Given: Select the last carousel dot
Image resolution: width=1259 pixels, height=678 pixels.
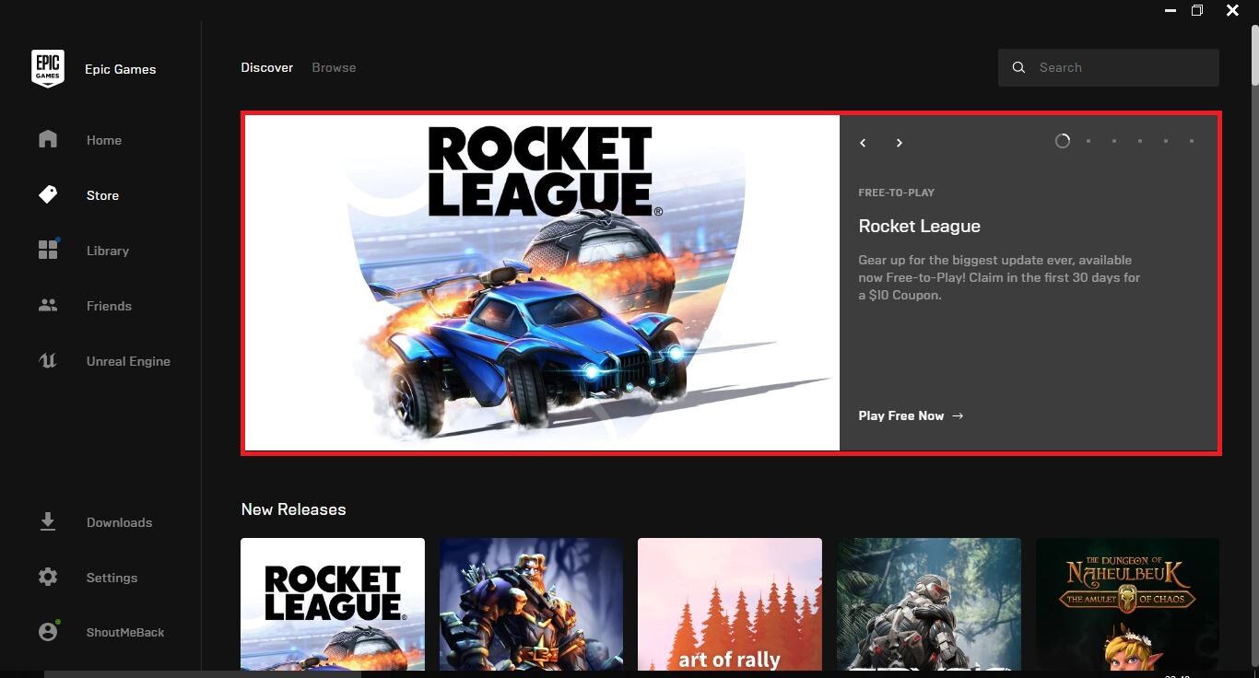Looking at the screenshot, I should click(x=1192, y=141).
